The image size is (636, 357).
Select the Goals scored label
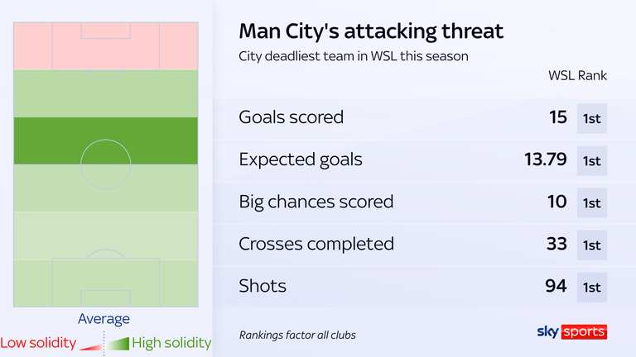(291, 117)
